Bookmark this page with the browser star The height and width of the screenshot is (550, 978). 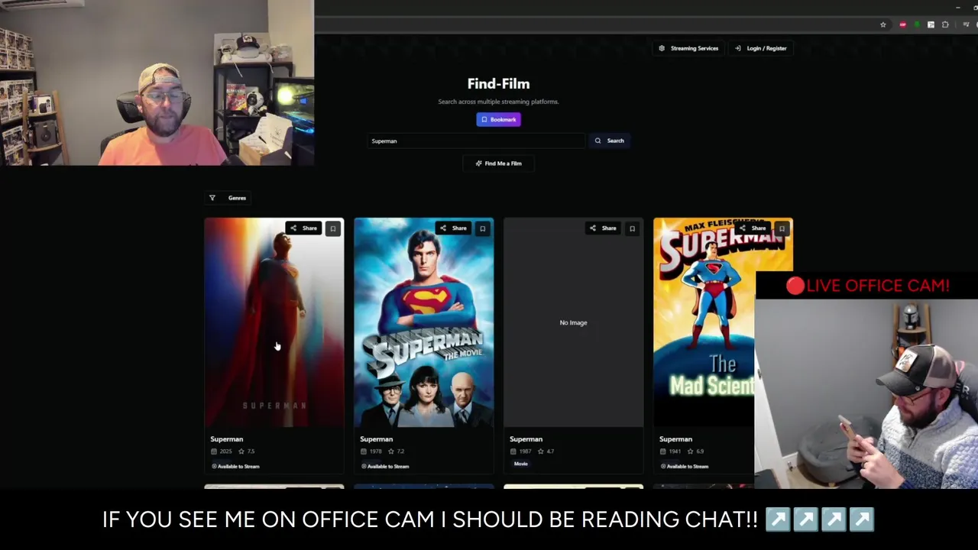(883, 25)
